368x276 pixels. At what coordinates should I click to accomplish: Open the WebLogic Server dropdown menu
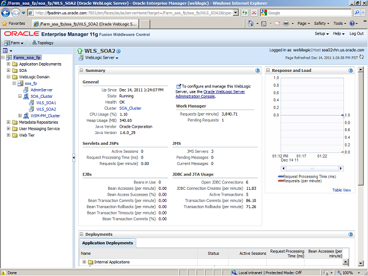(101, 57)
